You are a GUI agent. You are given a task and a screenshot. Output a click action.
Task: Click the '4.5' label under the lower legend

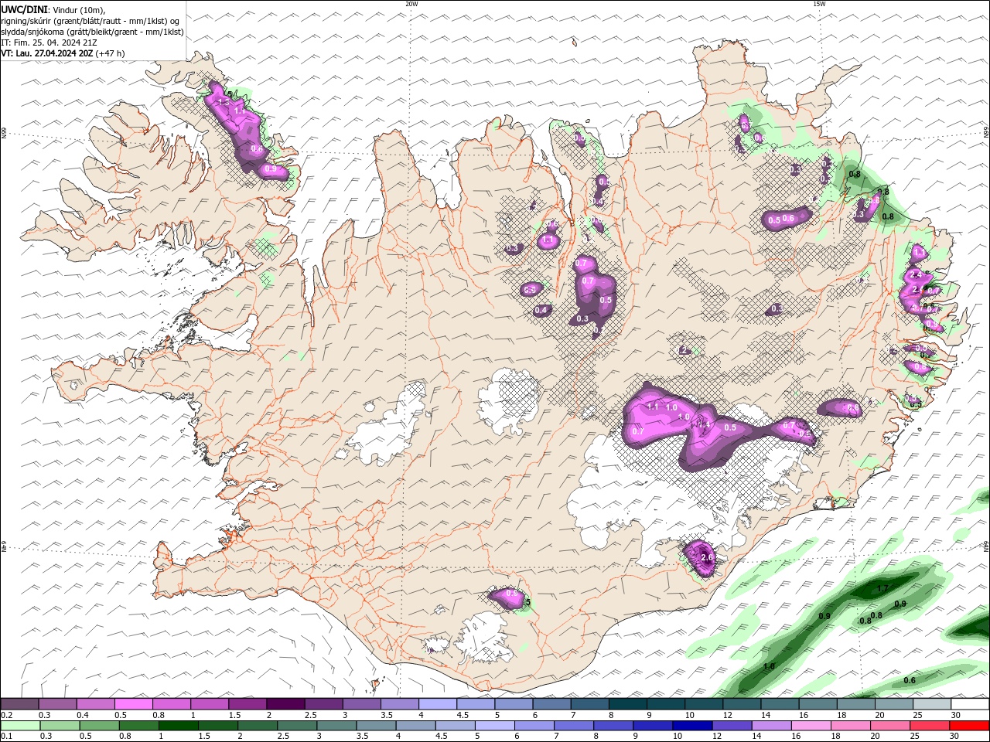coord(442,737)
